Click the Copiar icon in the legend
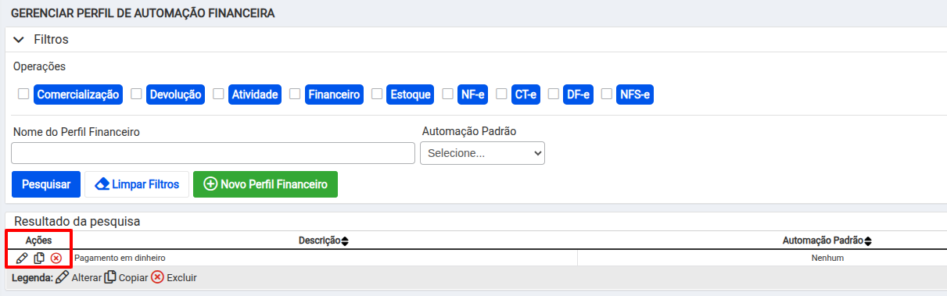The width and height of the screenshot is (947, 296). 110,276
